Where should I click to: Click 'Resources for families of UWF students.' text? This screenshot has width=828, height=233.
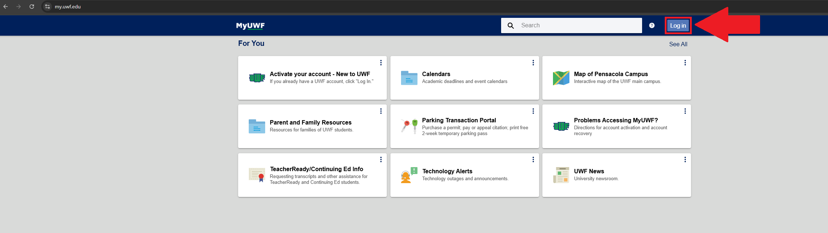coord(312,130)
